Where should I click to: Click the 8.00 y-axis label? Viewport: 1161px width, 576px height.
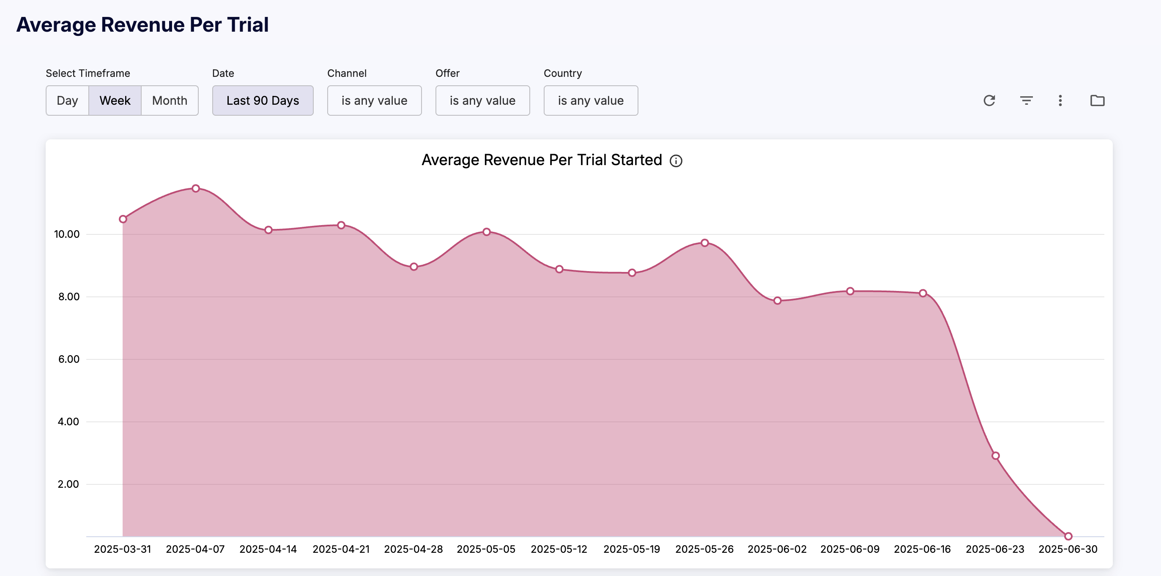(68, 296)
